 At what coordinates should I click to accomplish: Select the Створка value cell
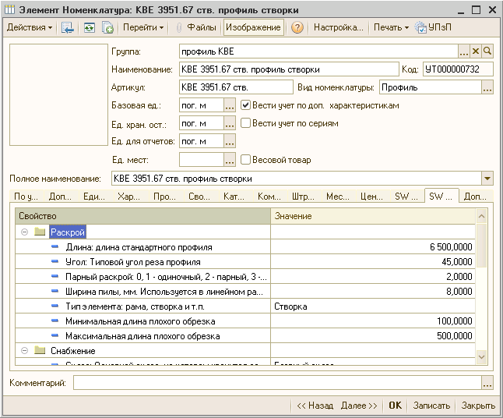373,306
